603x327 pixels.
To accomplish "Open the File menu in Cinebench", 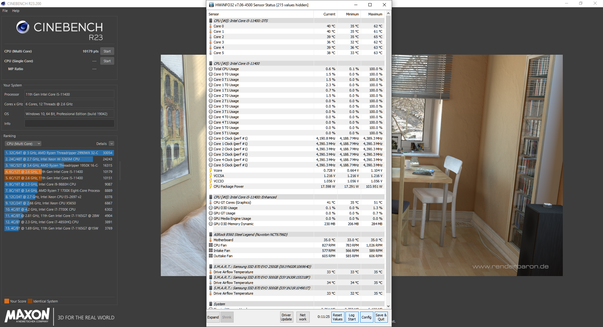I will (x=5, y=11).
